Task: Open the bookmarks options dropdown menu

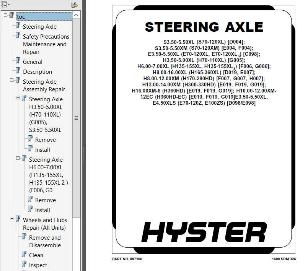Action: pos(5,5)
